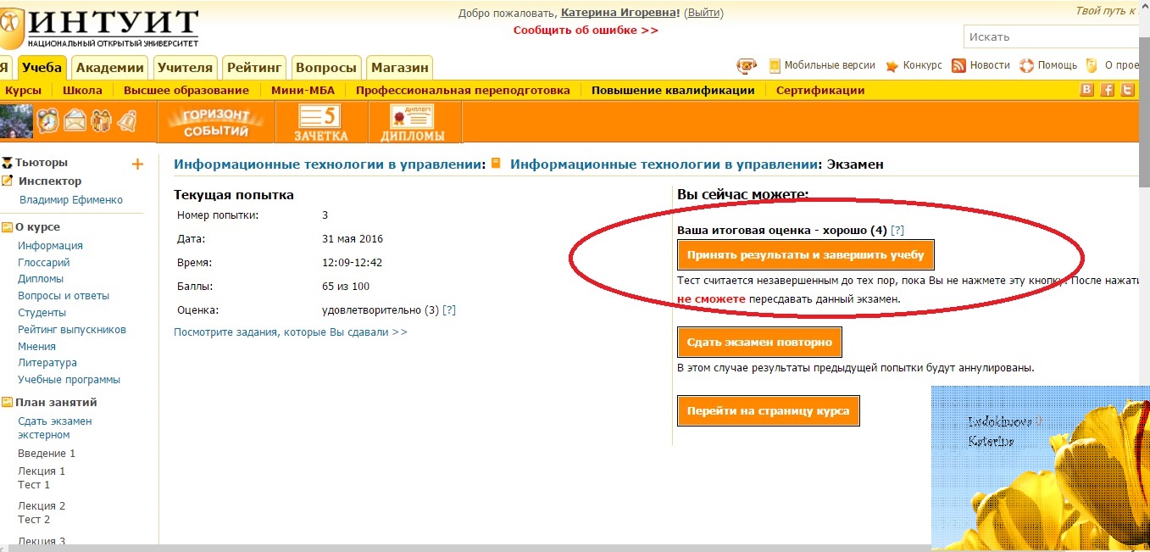Open the bell notifications icon
The width and height of the screenshot is (1150, 552).
point(128,121)
